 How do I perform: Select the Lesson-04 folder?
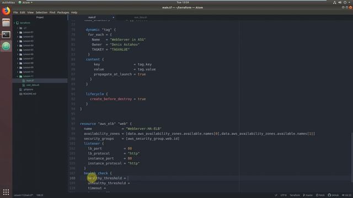click(28, 45)
